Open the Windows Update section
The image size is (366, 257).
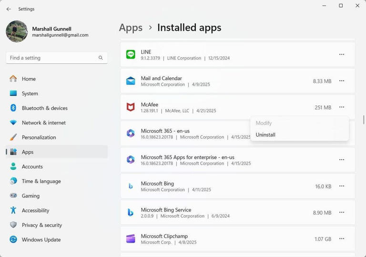click(41, 240)
